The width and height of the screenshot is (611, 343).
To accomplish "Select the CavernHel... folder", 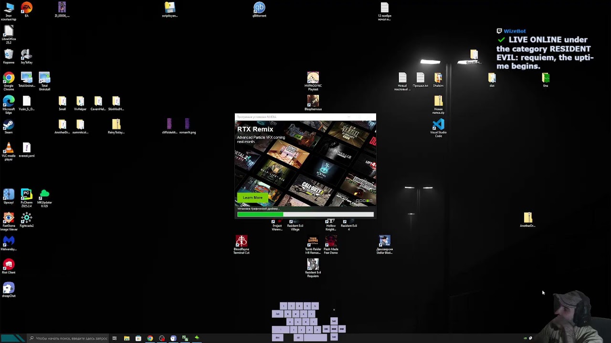I will tap(98, 103).
